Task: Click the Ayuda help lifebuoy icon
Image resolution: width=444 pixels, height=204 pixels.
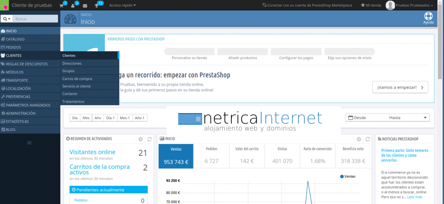Action: coord(428,17)
